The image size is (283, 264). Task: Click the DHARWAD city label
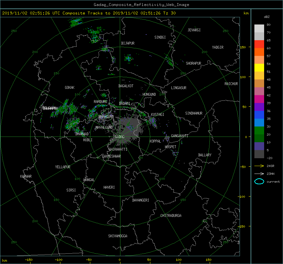pos(82,134)
